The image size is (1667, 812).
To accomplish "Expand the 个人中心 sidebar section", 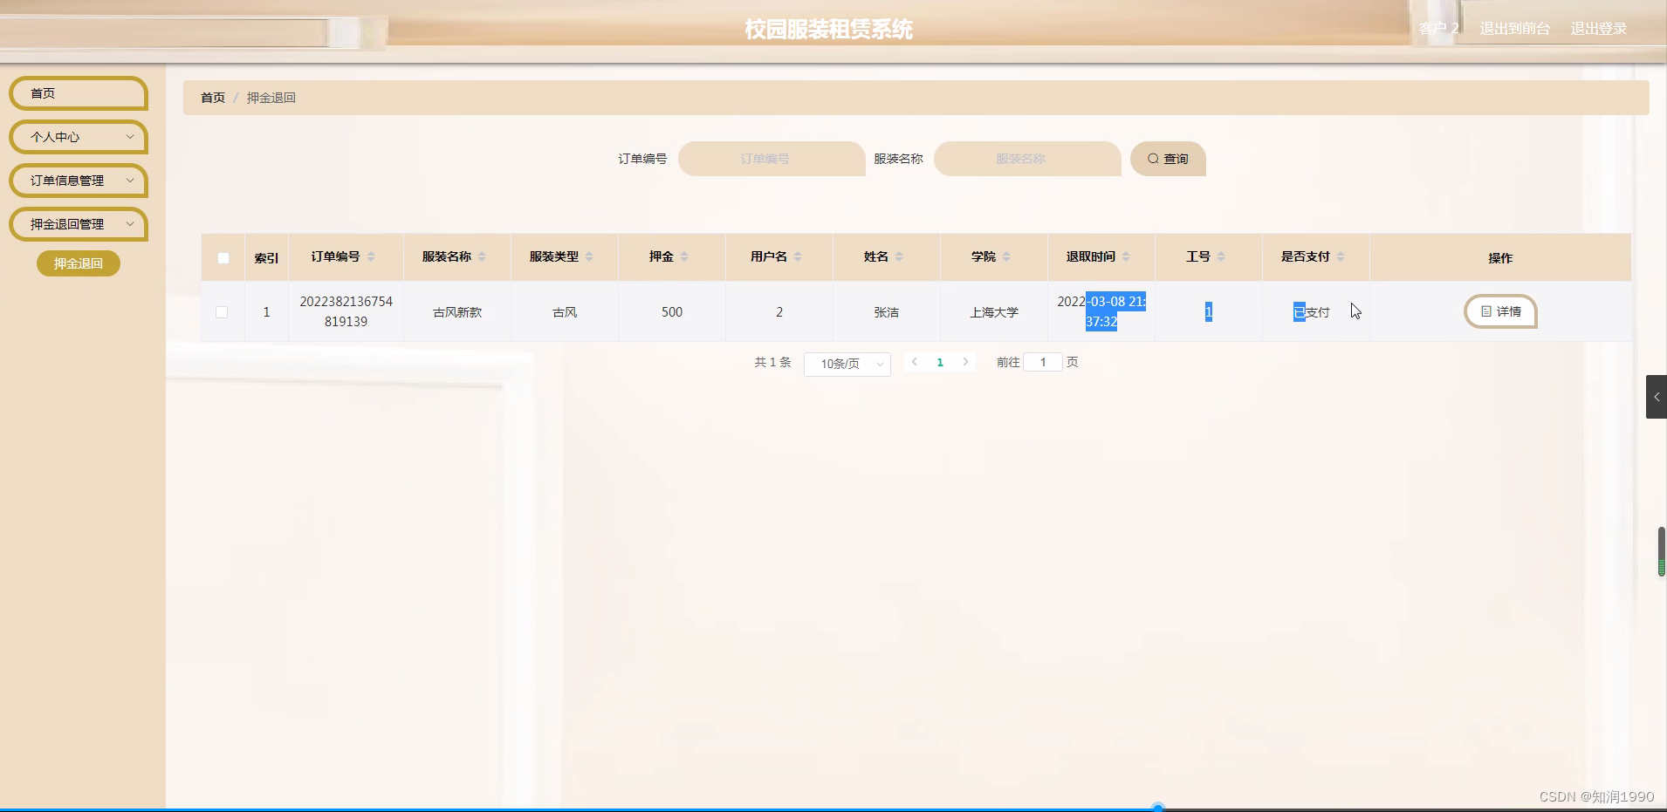I will pos(78,137).
